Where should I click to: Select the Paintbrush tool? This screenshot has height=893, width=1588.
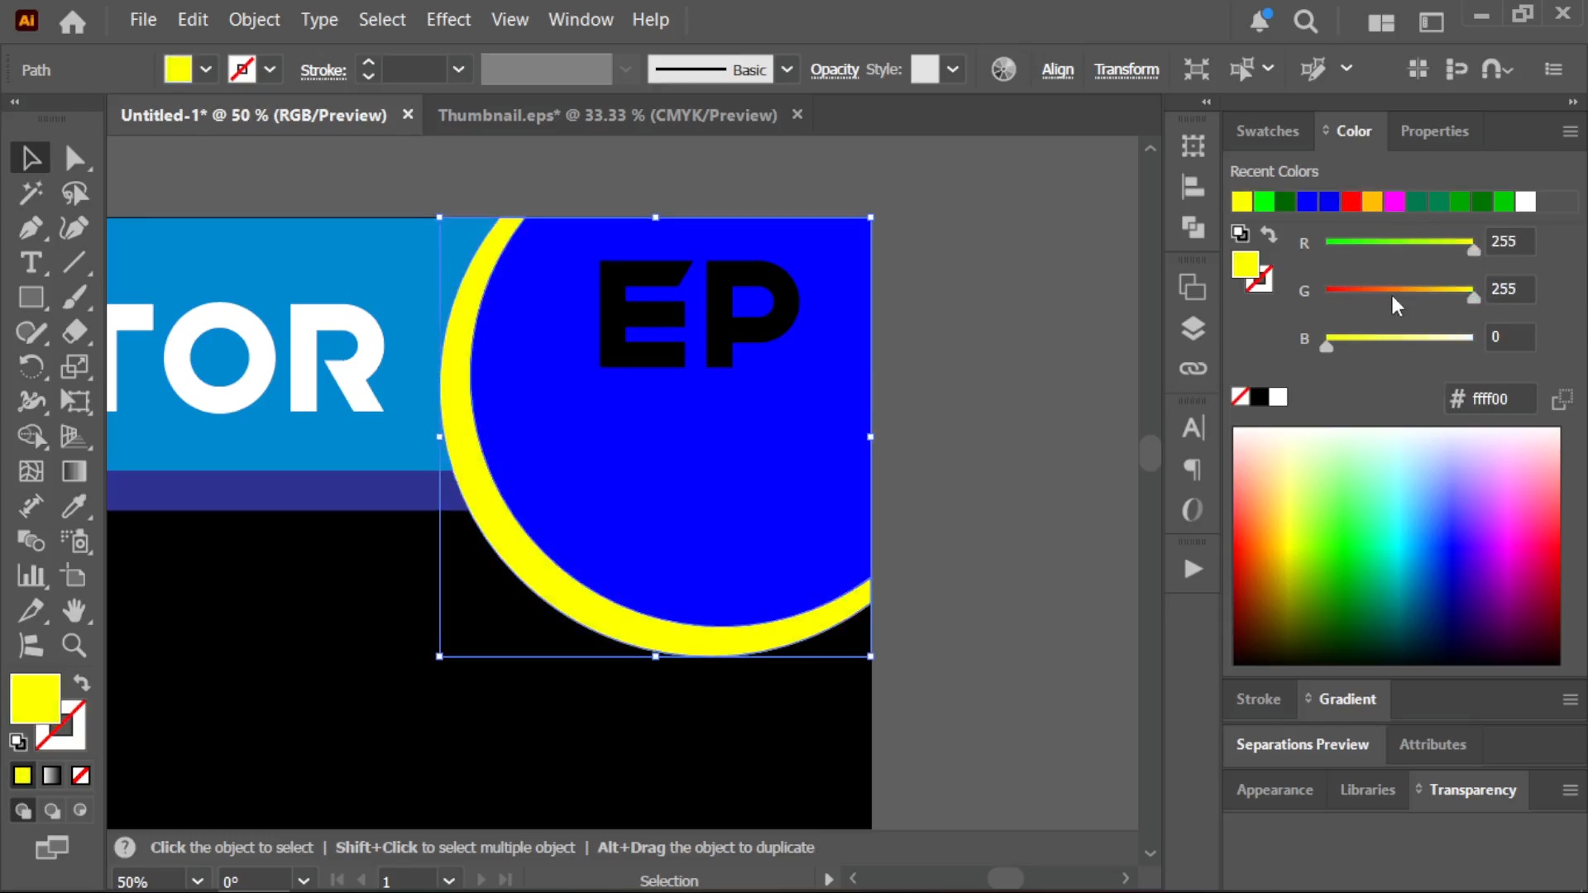pos(74,298)
